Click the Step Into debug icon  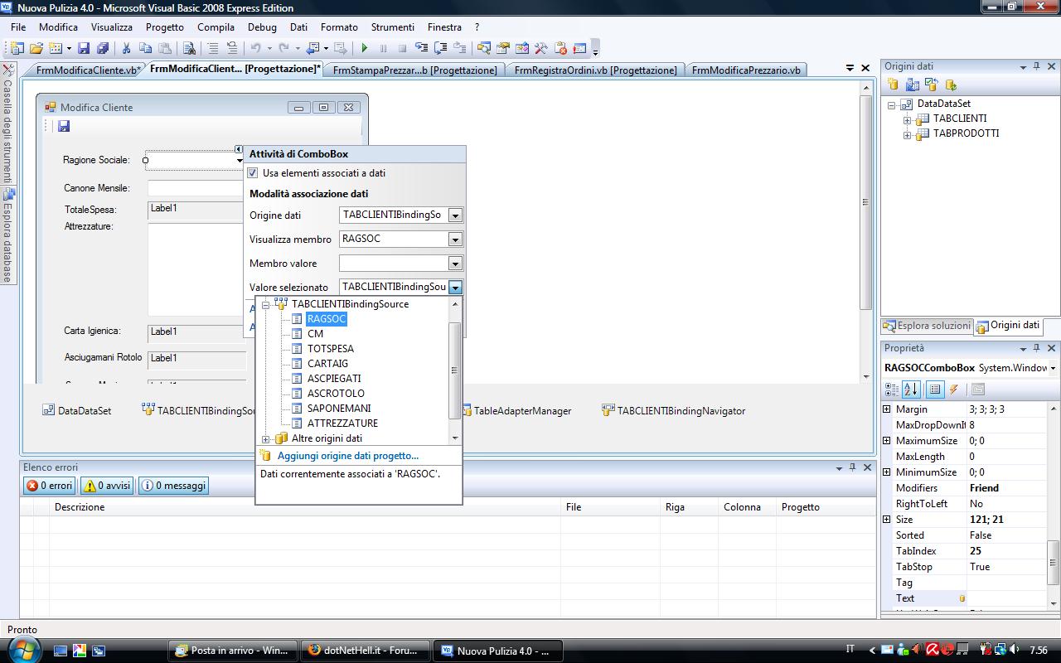(421, 48)
